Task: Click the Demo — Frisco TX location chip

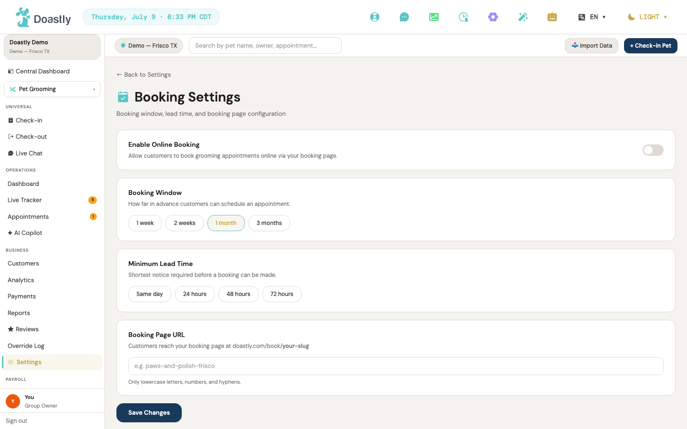Action: tap(149, 46)
